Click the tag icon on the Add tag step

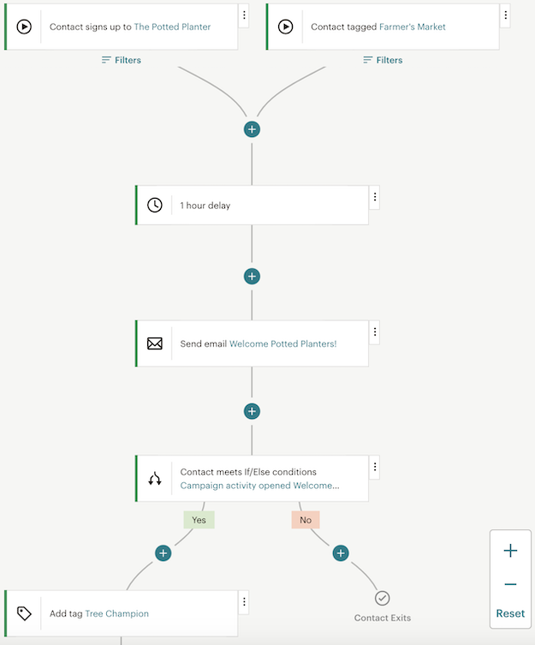point(24,613)
